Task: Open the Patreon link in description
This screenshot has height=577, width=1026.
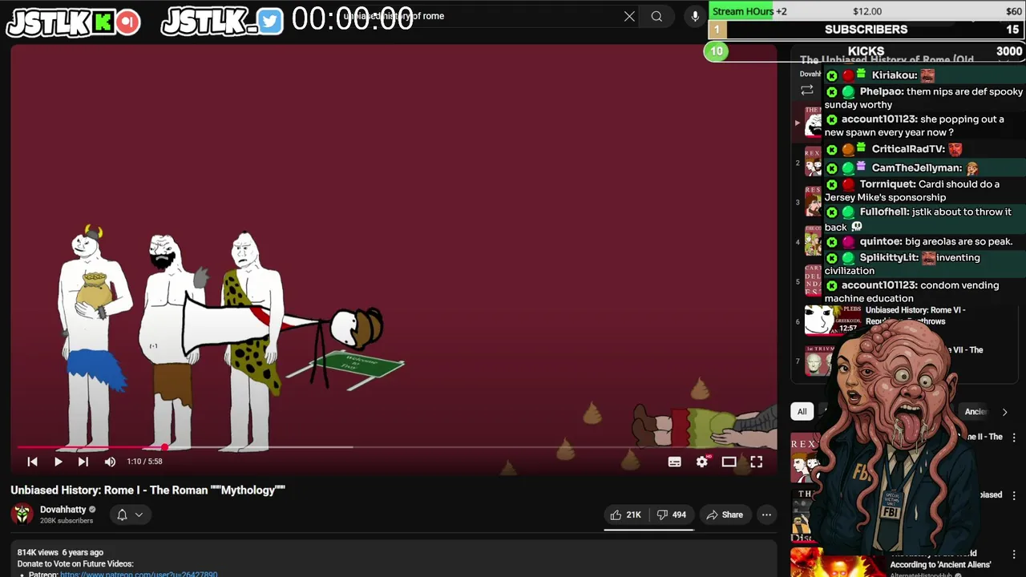Action: pos(139,574)
